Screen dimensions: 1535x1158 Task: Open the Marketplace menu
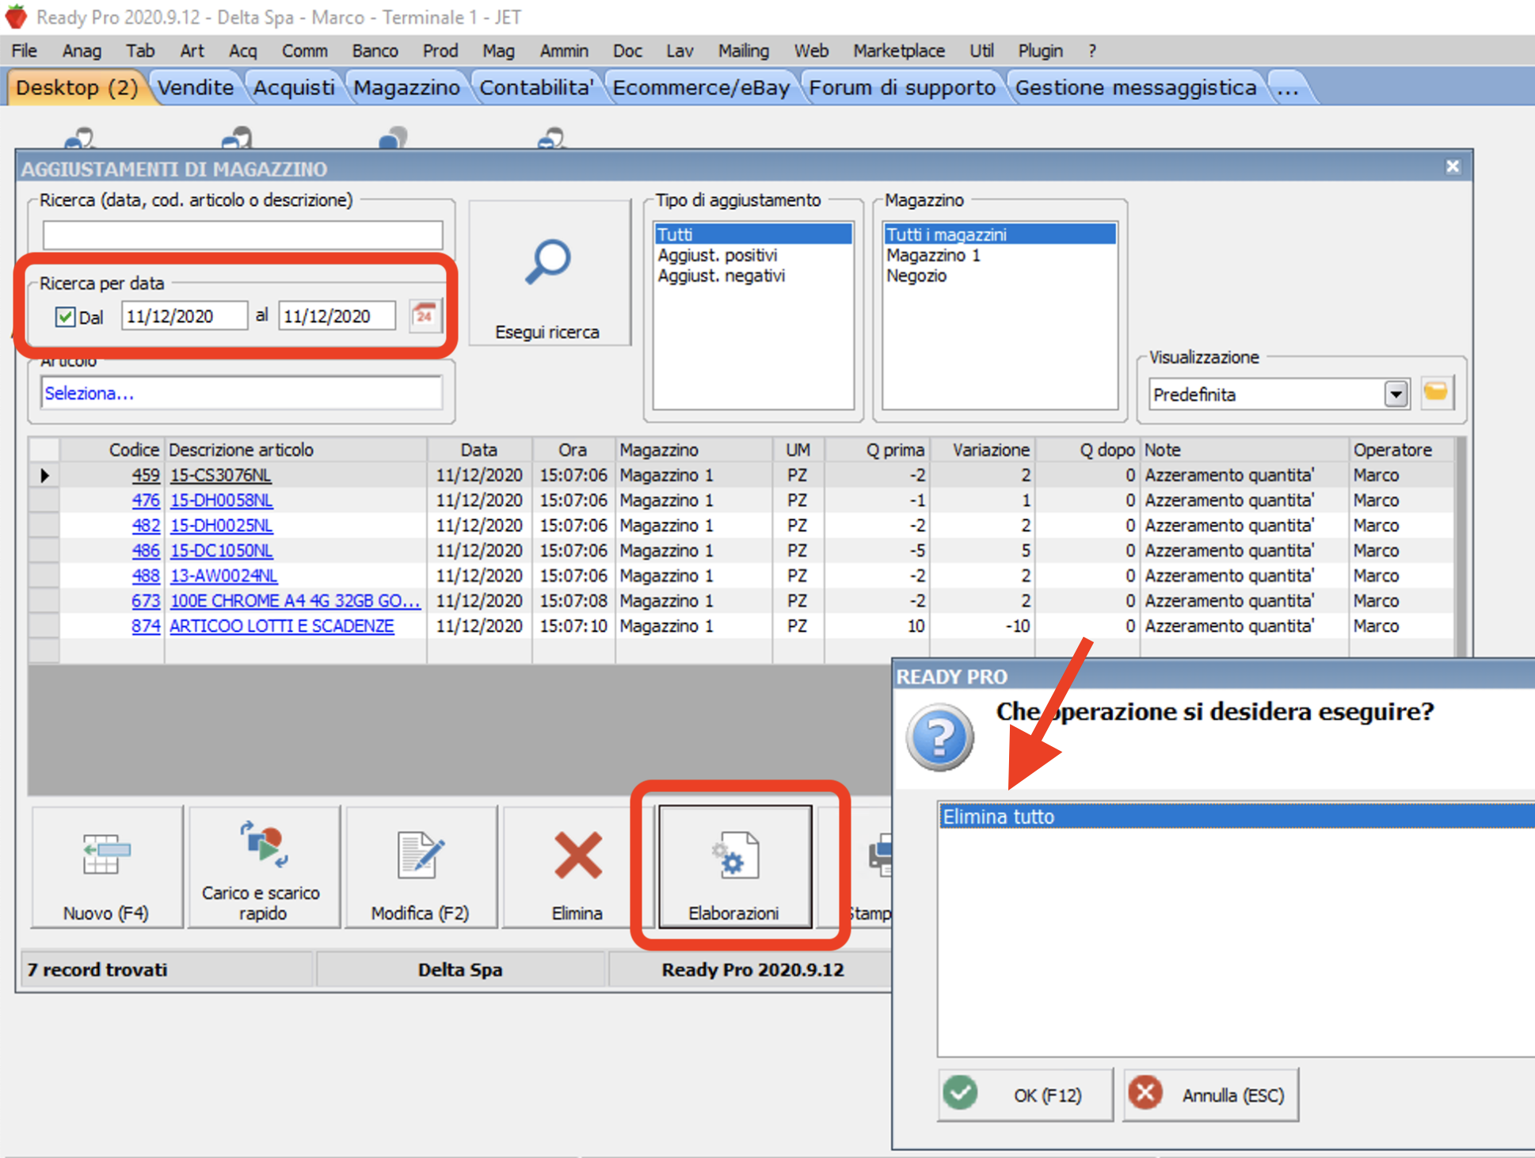[x=899, y=51]
